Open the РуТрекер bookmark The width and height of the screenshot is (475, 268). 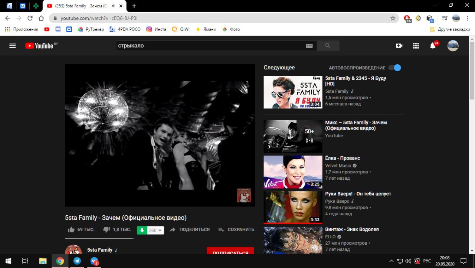[x=91, y=29]
